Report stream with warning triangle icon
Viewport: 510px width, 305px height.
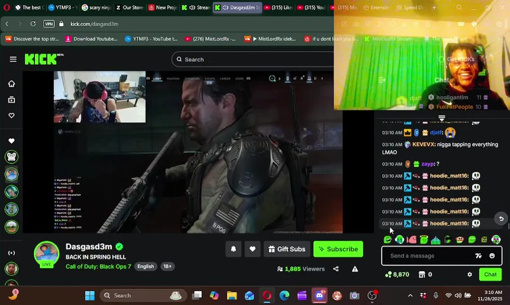pos(355,269)
